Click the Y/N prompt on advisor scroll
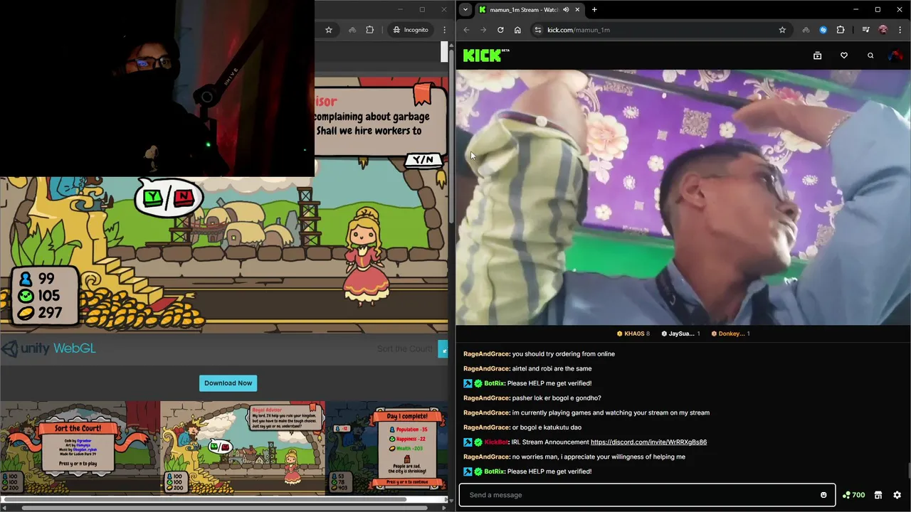Viewport: 911px width, 512px height. tap(423, 160)
